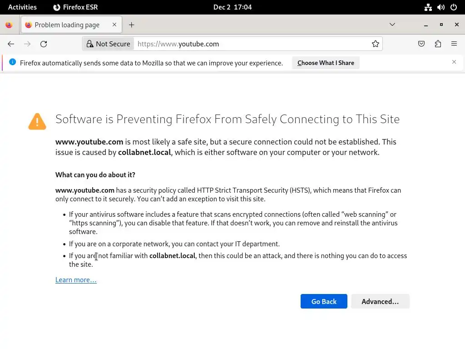Expand the Advanced error details

(380, 301)
